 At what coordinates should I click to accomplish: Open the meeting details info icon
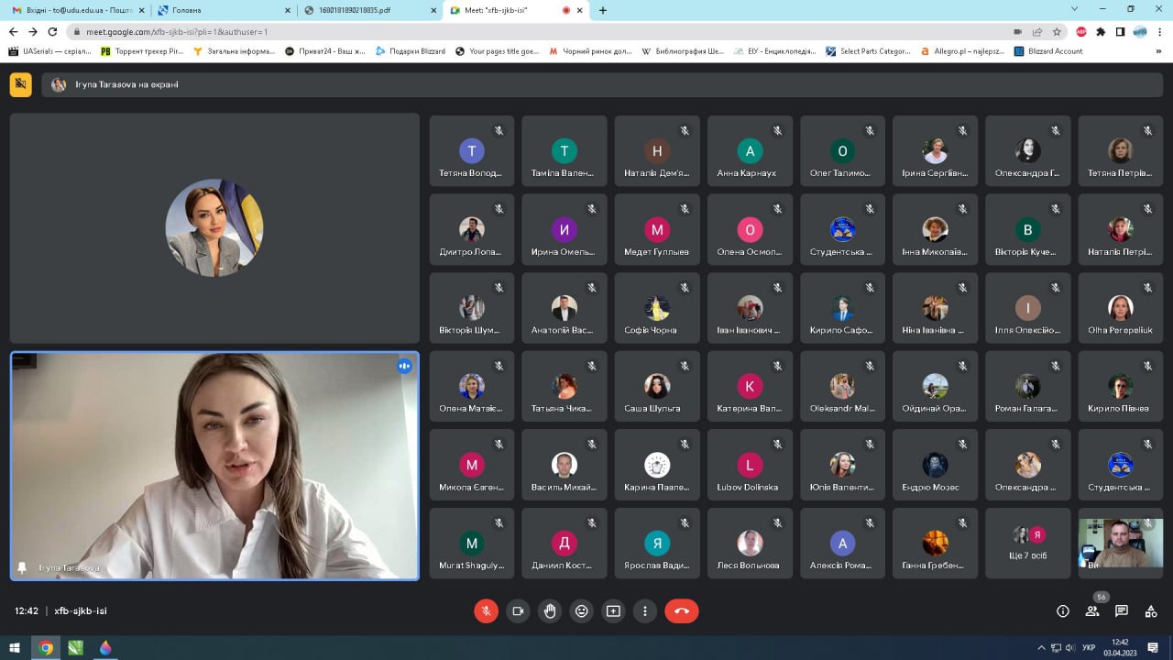[x=1063, y=611]
